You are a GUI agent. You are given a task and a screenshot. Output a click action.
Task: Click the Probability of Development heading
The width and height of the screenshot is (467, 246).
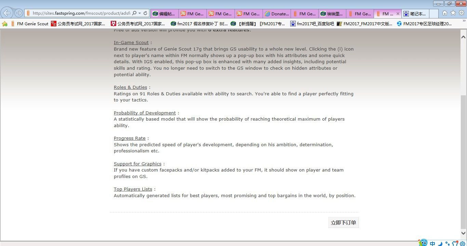(145, 113)
